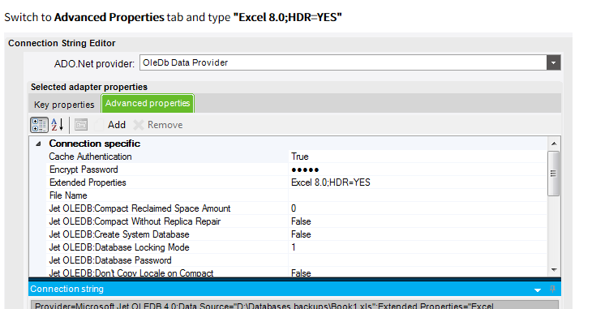Click the Extended Properties value field
The height and width of the screenshot is (309, 592).
coord(418,182)
